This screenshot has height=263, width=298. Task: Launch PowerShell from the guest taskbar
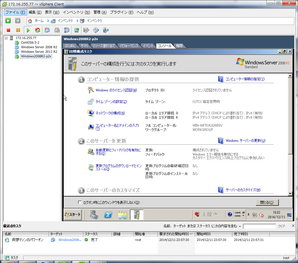108,215
